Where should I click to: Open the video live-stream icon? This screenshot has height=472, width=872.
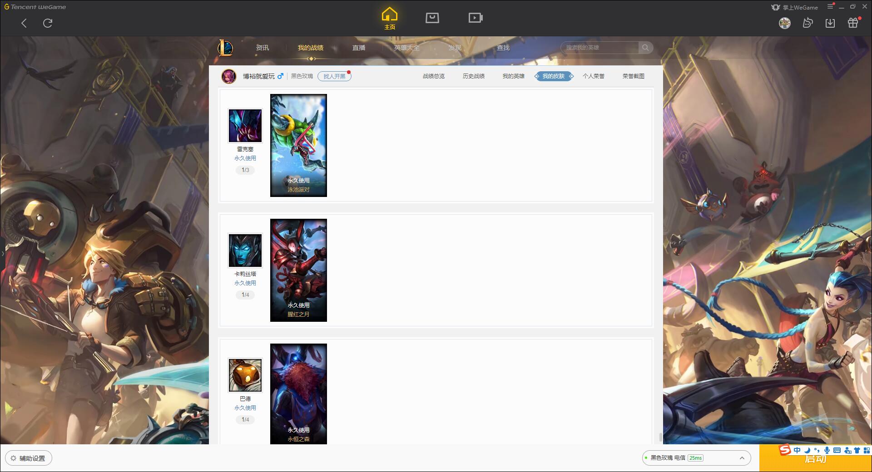click(x=476, y=18)
